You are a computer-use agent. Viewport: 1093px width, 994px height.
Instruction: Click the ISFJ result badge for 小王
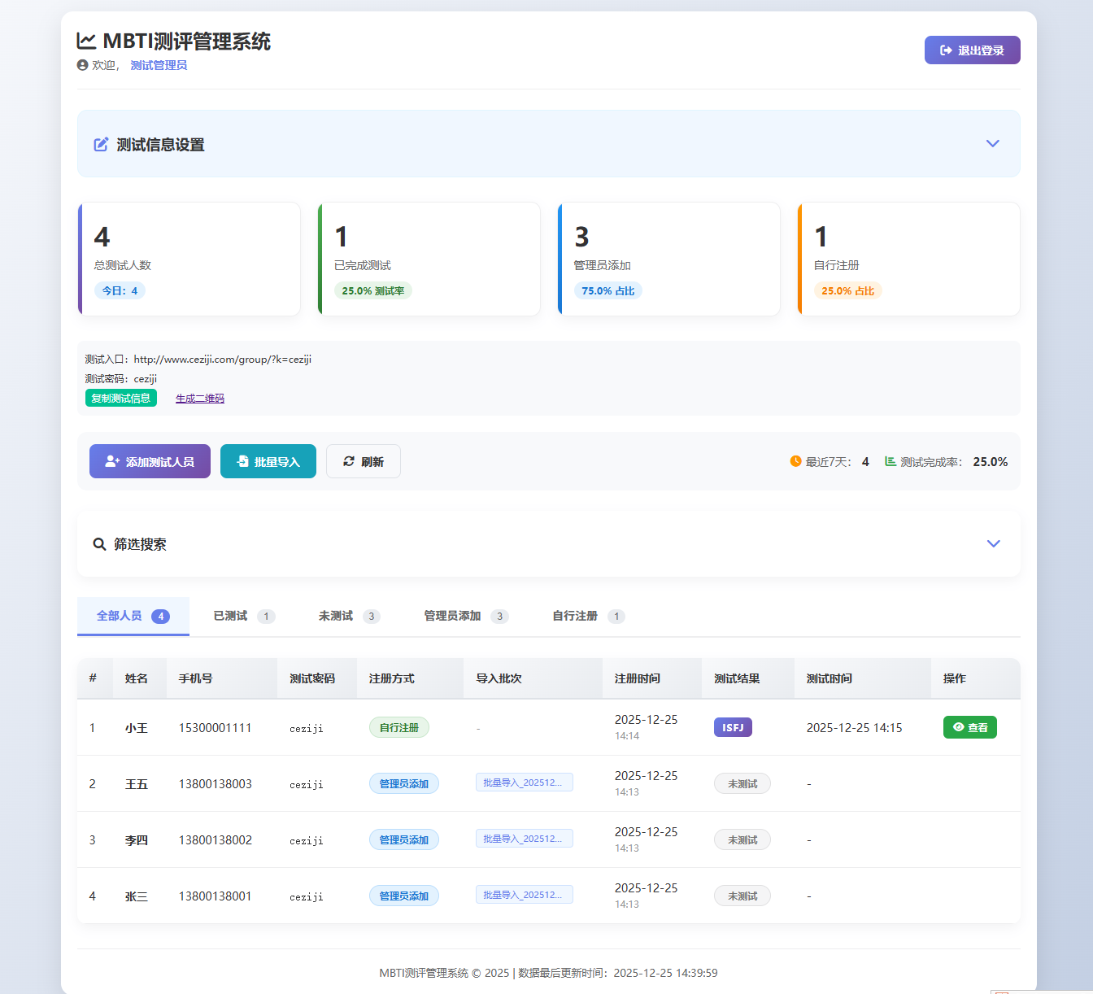733,727
